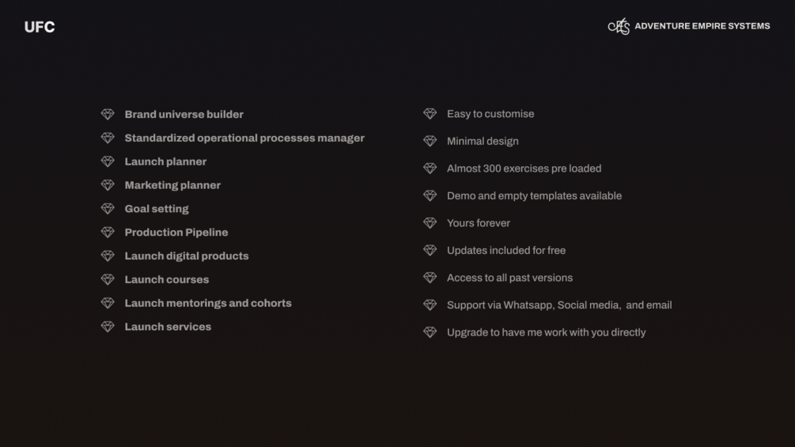The image size is (795, 447).
Task: Click Launch mentorings and cohorts item
Action: click(x=208, y=303)
